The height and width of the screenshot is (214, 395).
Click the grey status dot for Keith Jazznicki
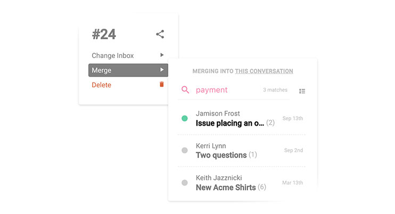coord(185,183)
